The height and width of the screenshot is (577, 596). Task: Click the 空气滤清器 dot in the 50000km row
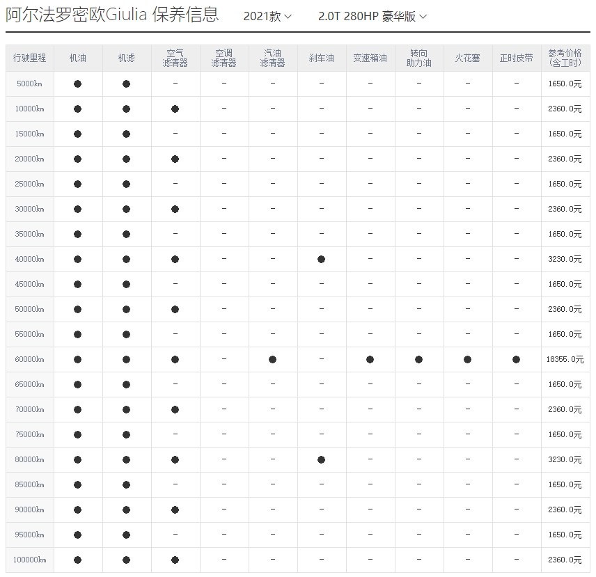point(175,310)
